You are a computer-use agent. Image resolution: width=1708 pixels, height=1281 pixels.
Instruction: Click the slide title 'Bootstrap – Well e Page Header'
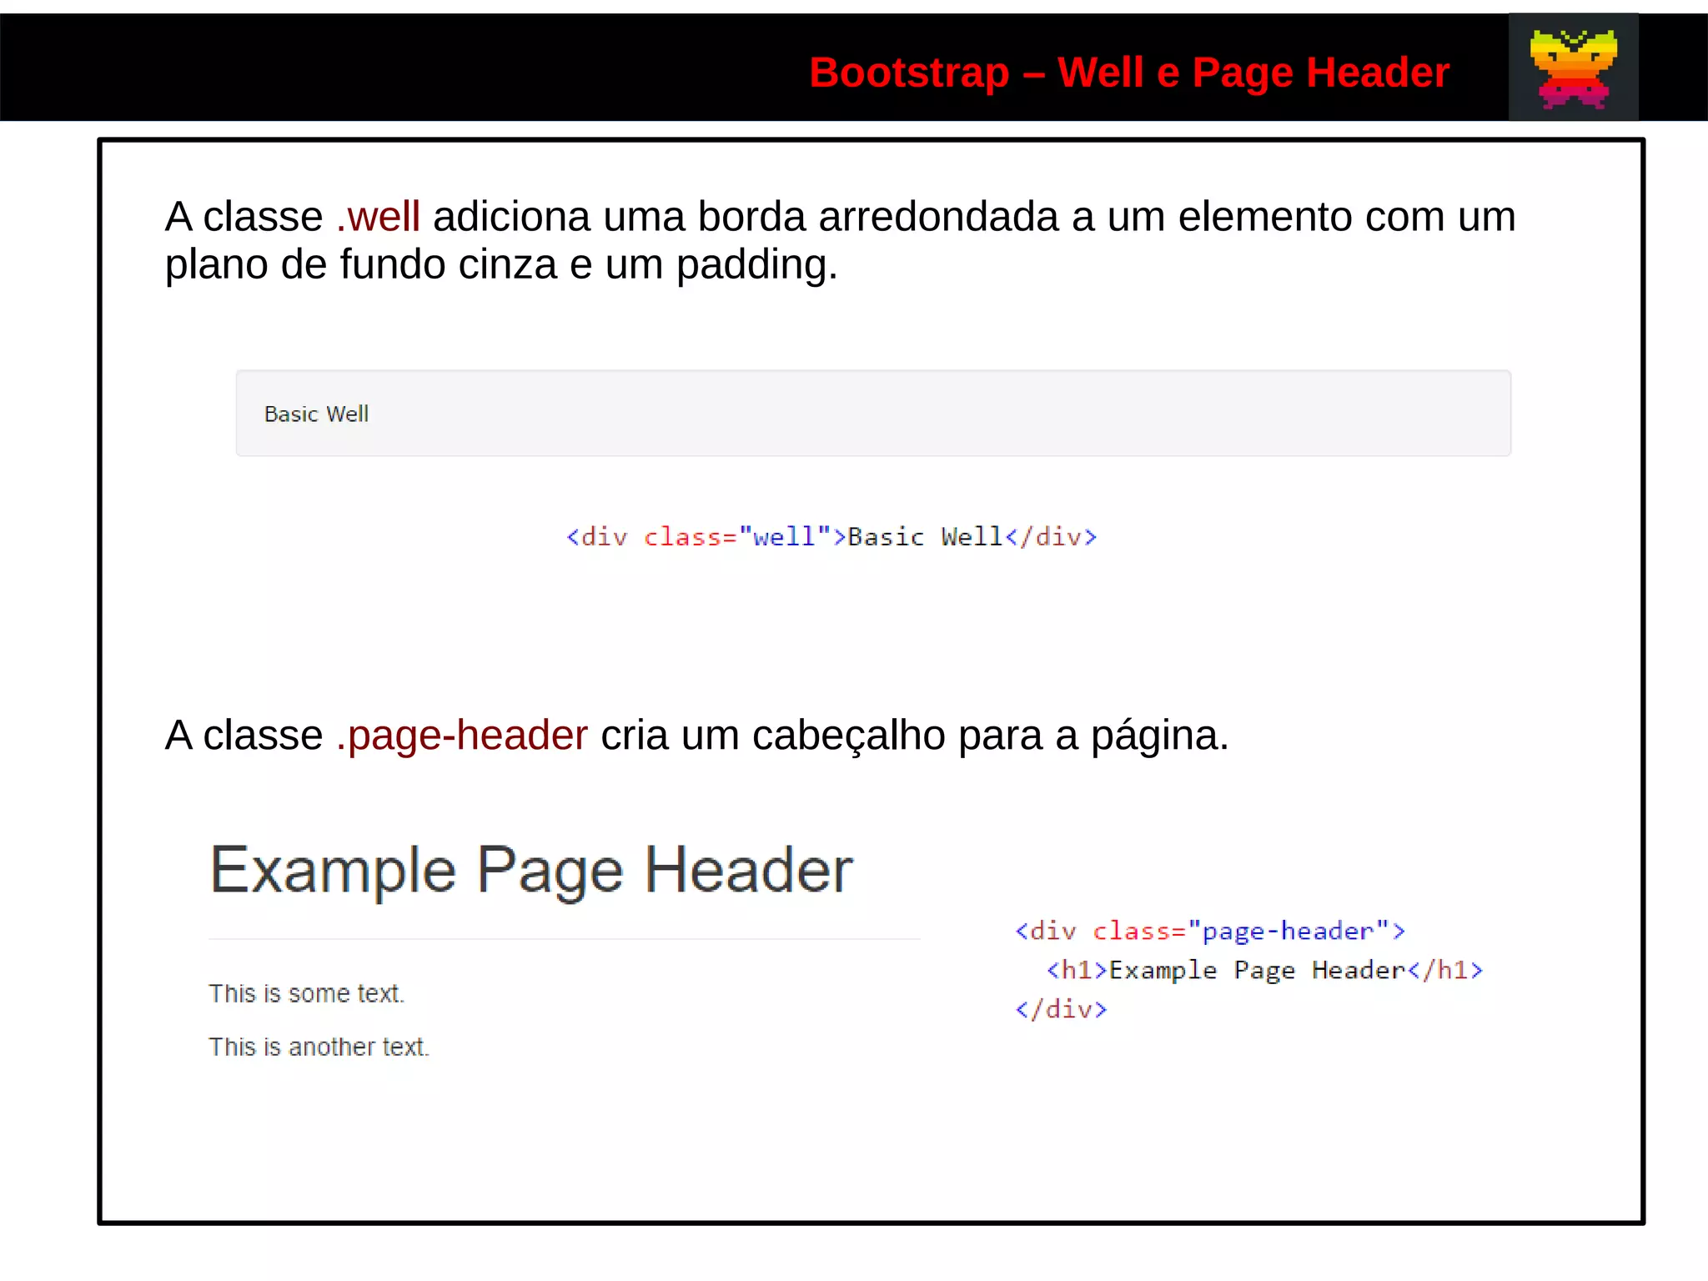coord(1129,73)
